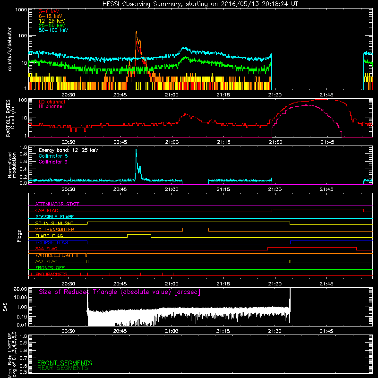
Task: Select the Collimator 9 legend label
Action: [53, 162]
